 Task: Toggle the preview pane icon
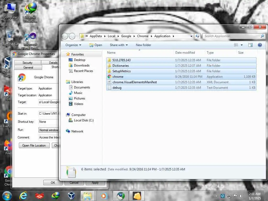(x=250, y=45)
